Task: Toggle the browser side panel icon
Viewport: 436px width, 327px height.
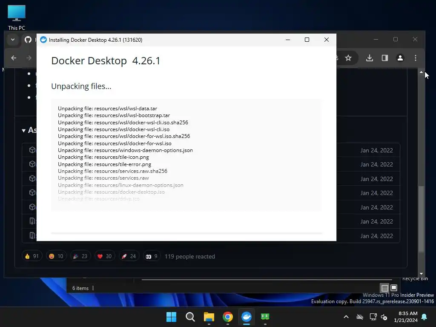Action: click(385, 58)
